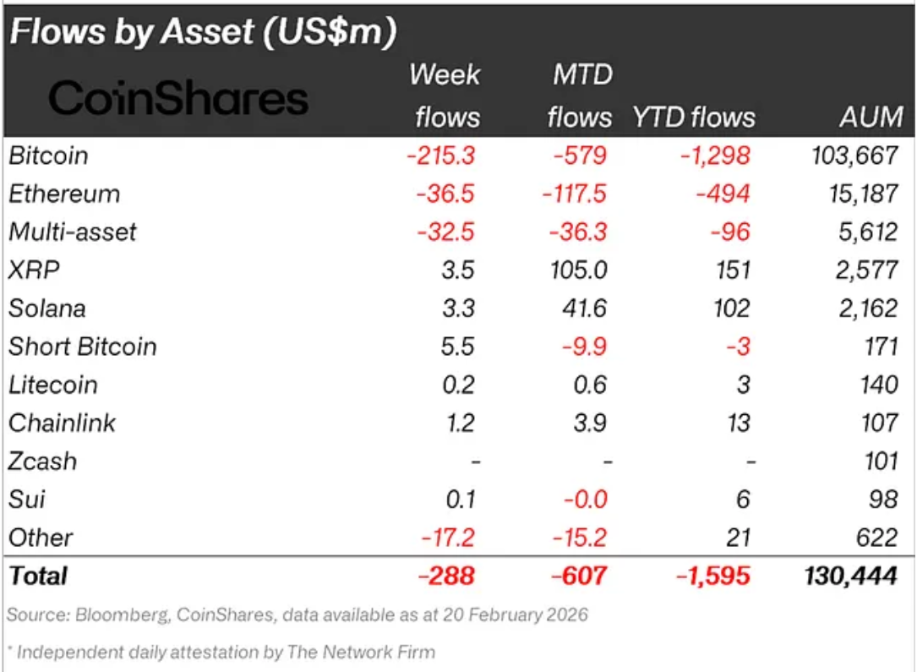
Task: Select the Bitcoin row label
Action: 48,156
